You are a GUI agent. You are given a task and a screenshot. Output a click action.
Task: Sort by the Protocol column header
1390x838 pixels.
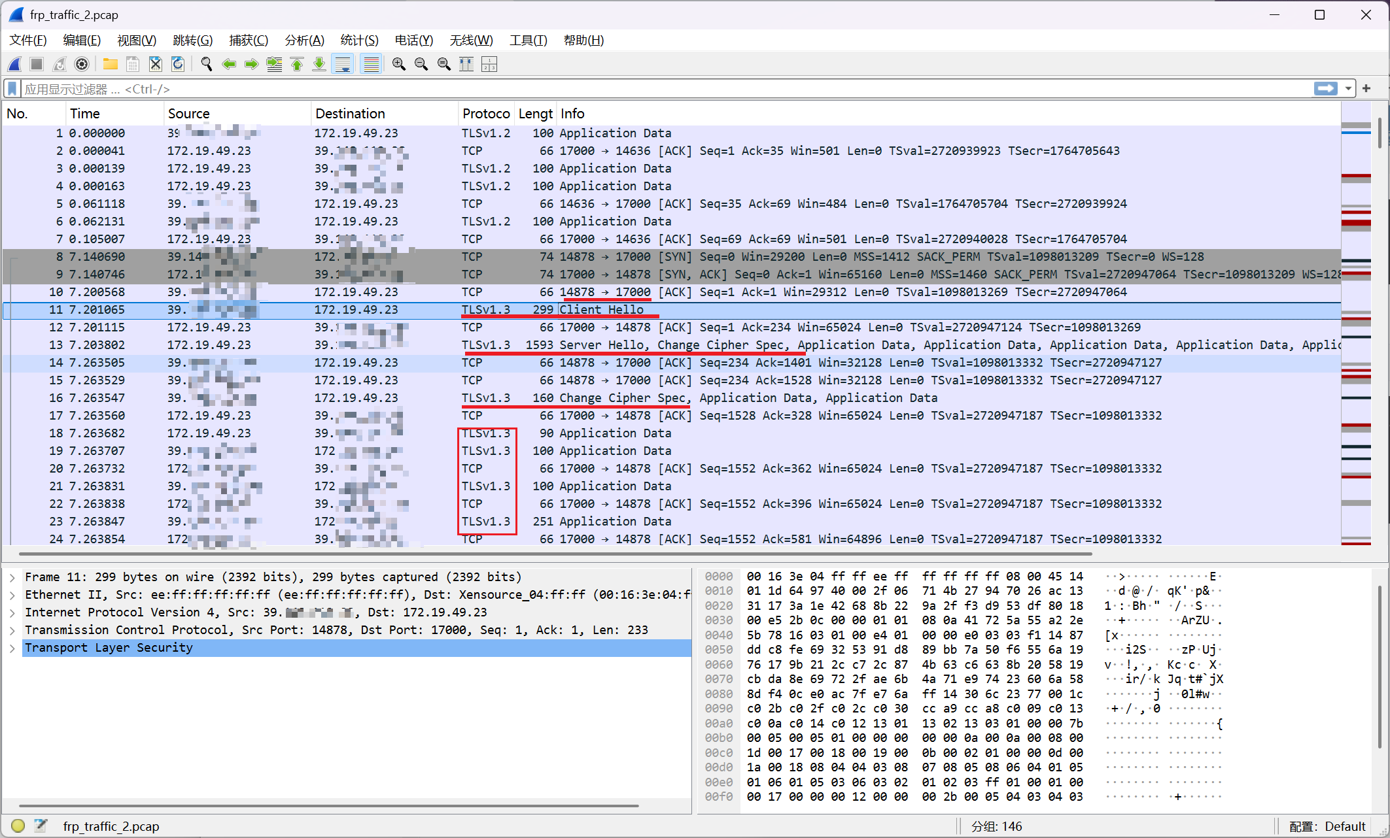pyautogui.click(x=486, y=114)
